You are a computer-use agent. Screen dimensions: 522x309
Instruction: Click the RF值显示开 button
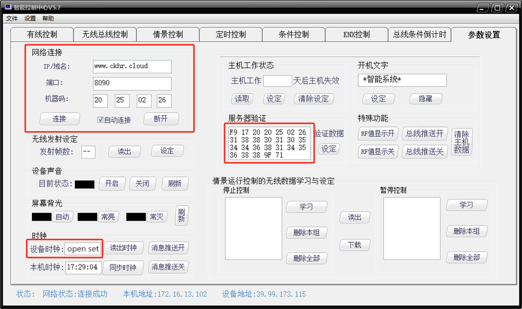click(378, 134)
